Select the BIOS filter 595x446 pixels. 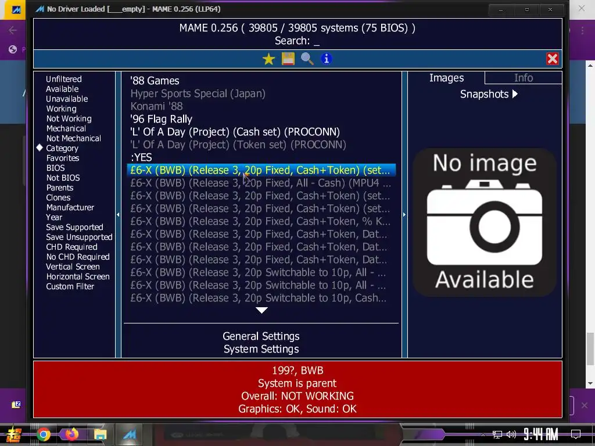click(x=55, y=168)
